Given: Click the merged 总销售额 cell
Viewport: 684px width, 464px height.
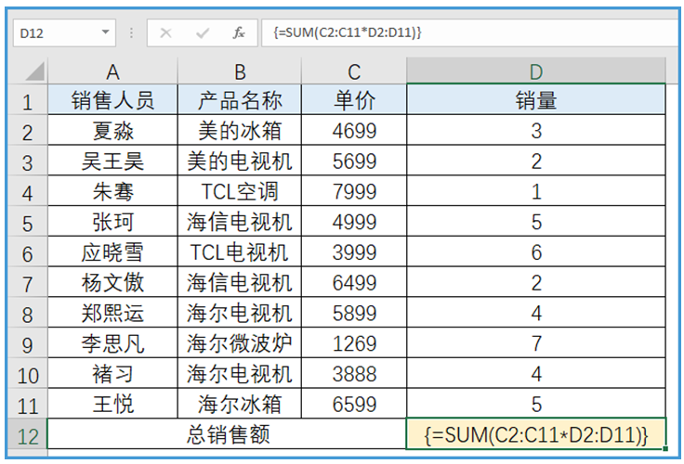Looking at the screenshot, I should click(226, 434).
